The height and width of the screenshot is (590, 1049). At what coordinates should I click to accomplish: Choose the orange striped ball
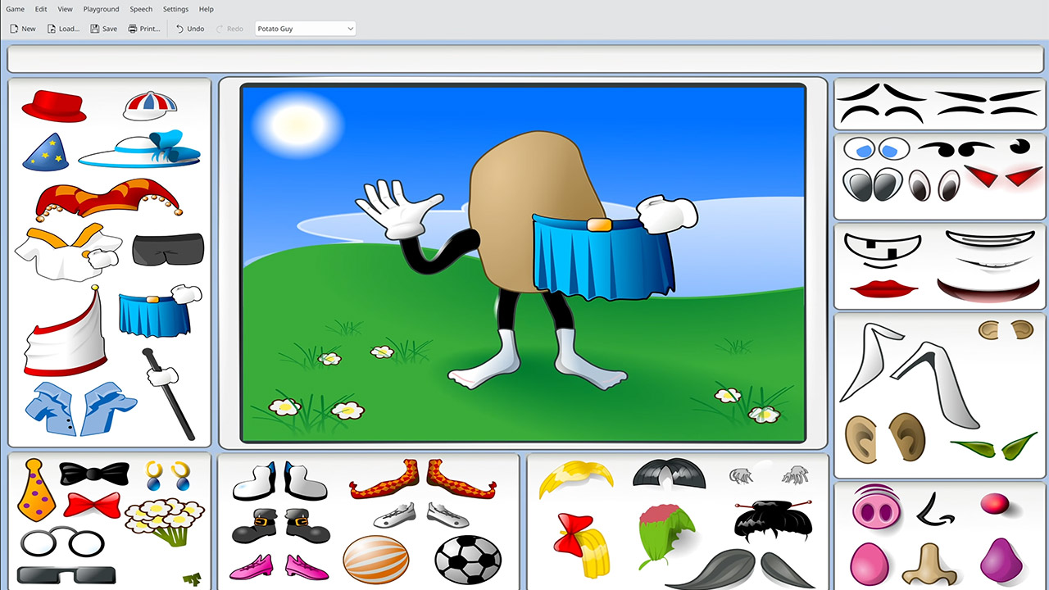click(376, 560)
